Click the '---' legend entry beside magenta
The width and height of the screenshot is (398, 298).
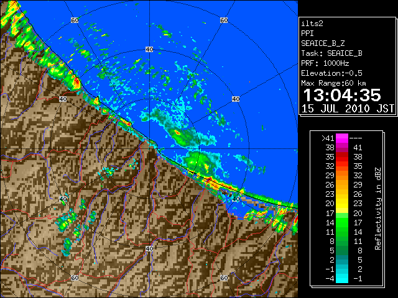pyautogui.click(x=356, y=138)
